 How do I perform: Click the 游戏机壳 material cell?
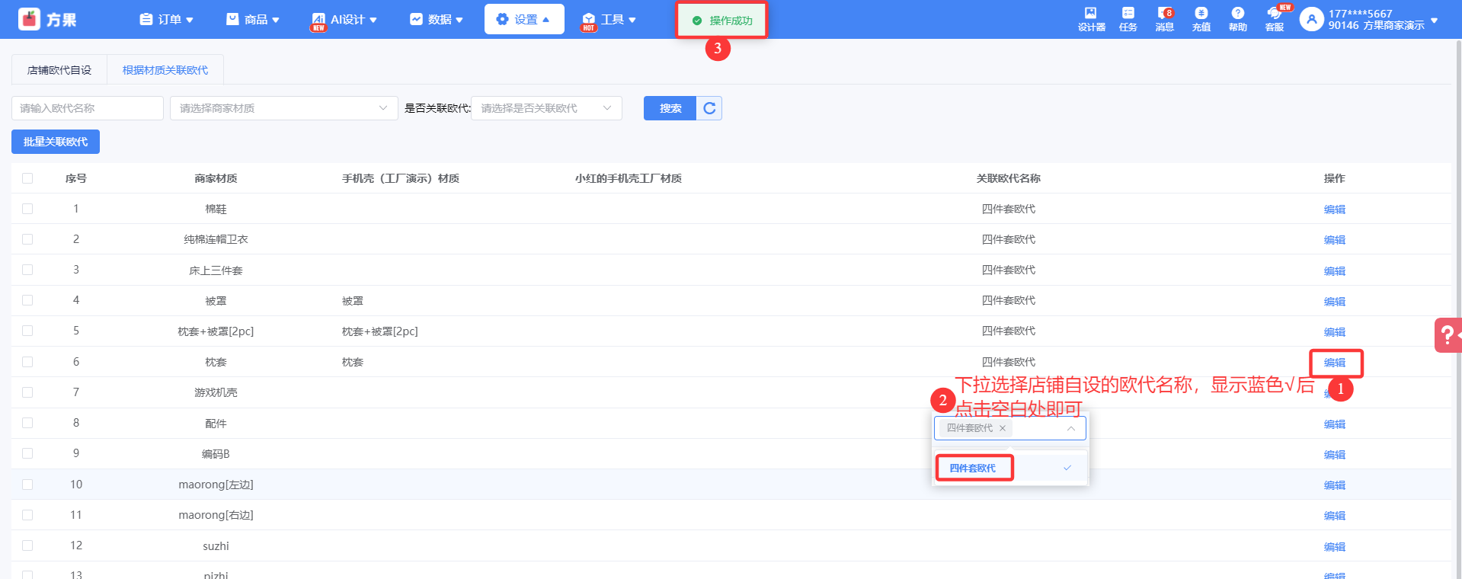click(216, 392)
